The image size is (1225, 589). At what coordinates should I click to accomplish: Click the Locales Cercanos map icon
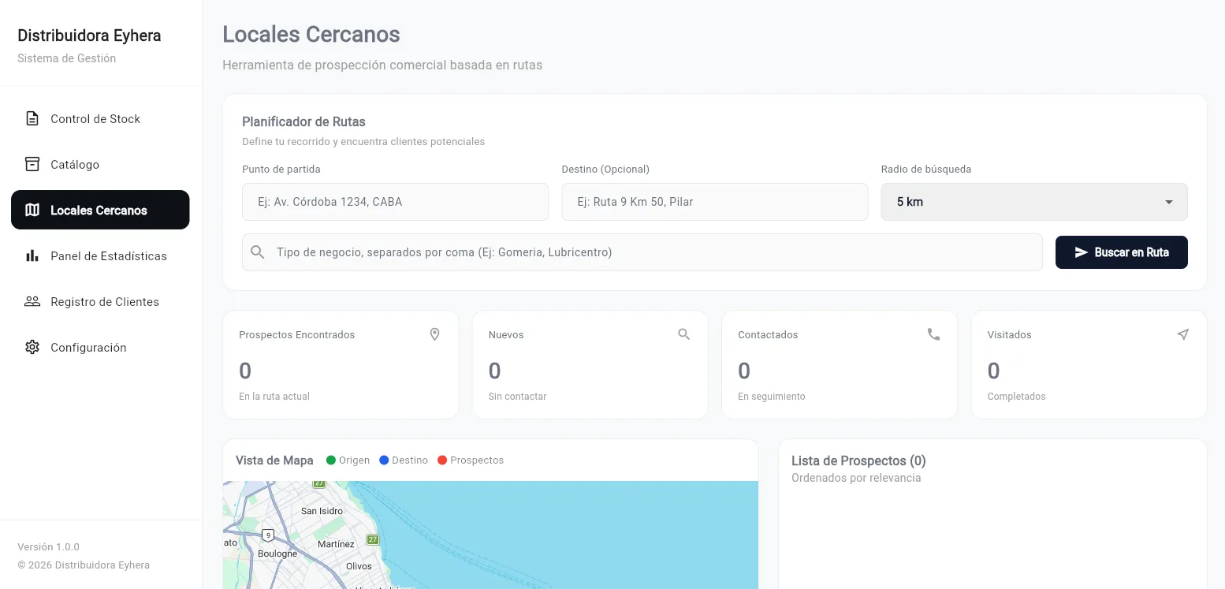pos(32,211)
